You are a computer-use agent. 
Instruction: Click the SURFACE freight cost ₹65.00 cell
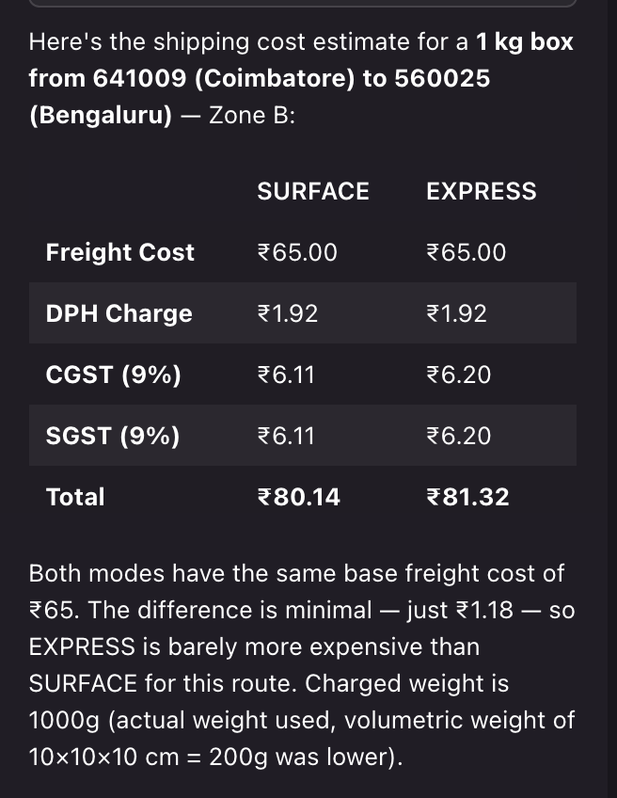point(297,252)
